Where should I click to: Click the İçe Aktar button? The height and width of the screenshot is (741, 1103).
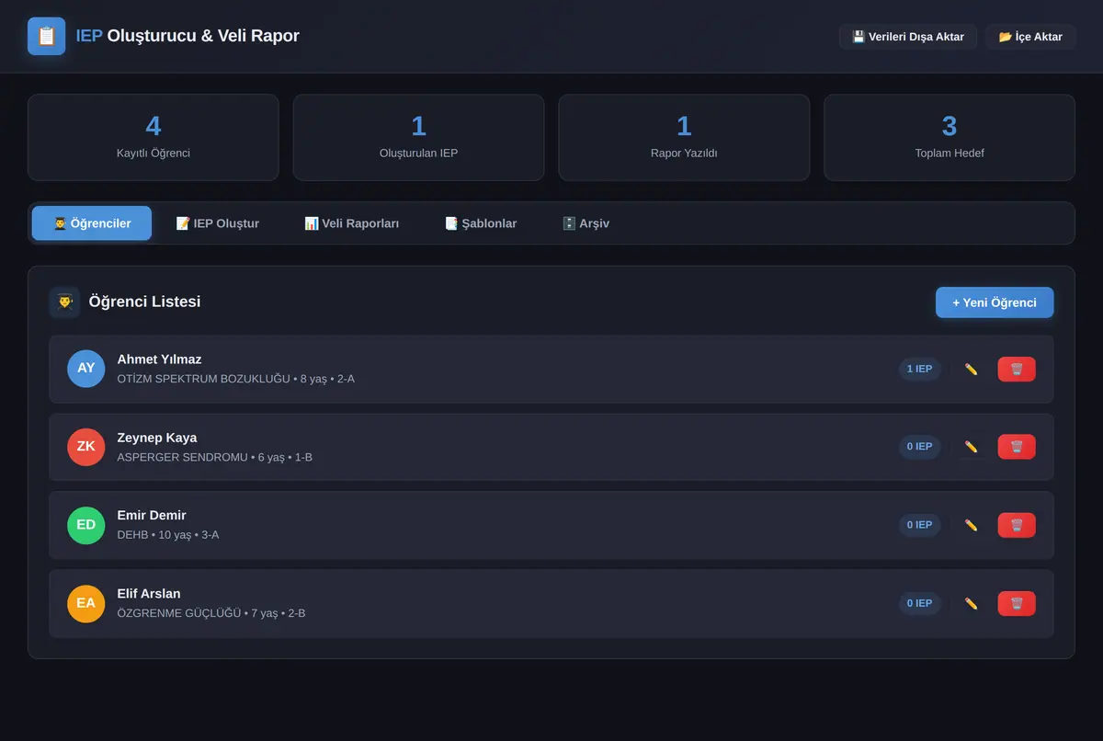coord(1030,37)
